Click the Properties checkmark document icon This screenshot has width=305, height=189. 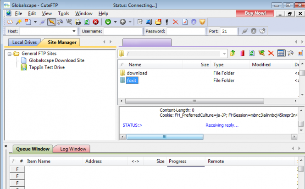185,22
